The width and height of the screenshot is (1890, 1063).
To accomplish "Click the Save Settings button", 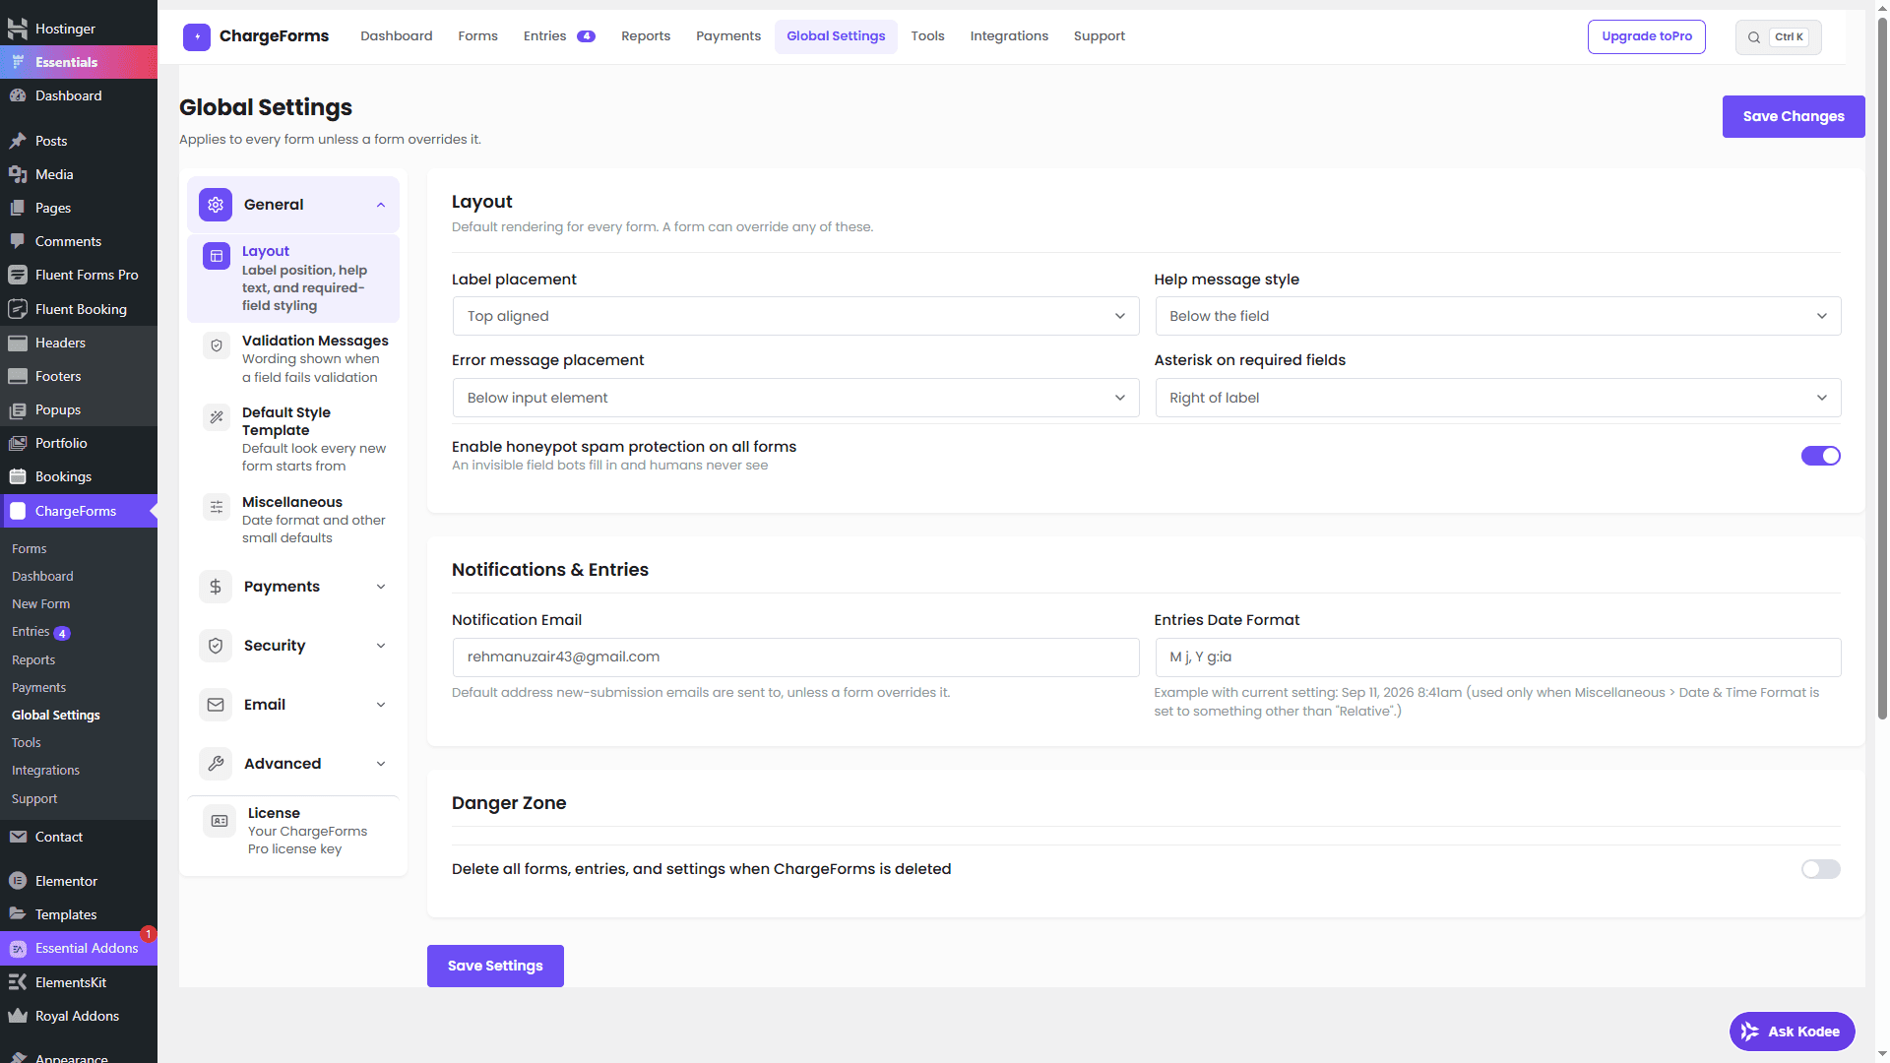I will click(x=495, y=966).
